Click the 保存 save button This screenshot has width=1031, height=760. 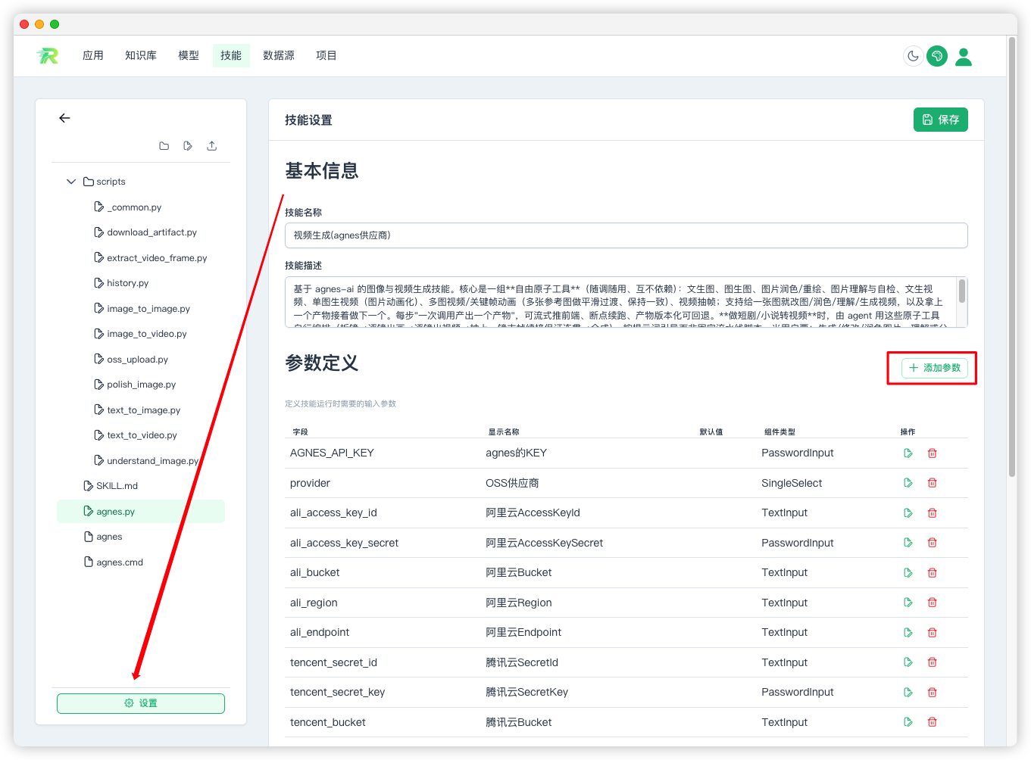[x=941, y=120]
